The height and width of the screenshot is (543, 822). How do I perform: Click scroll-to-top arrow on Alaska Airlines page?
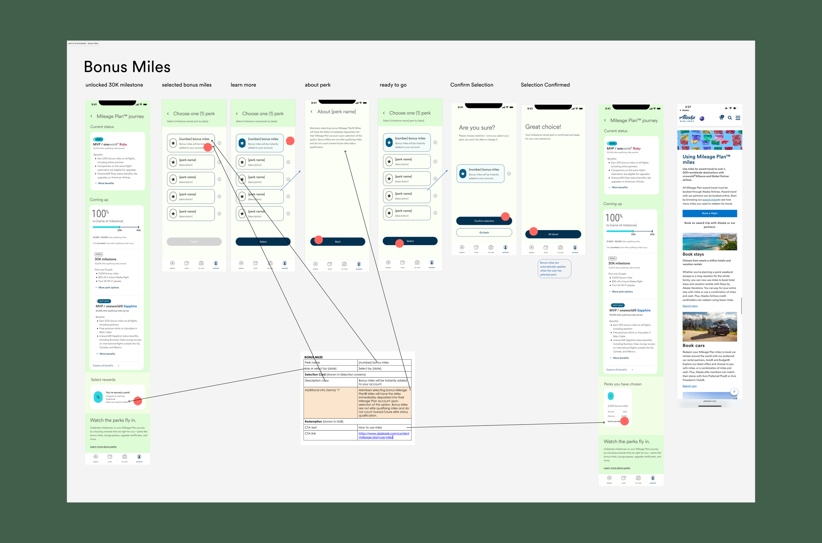pos(734,392)
